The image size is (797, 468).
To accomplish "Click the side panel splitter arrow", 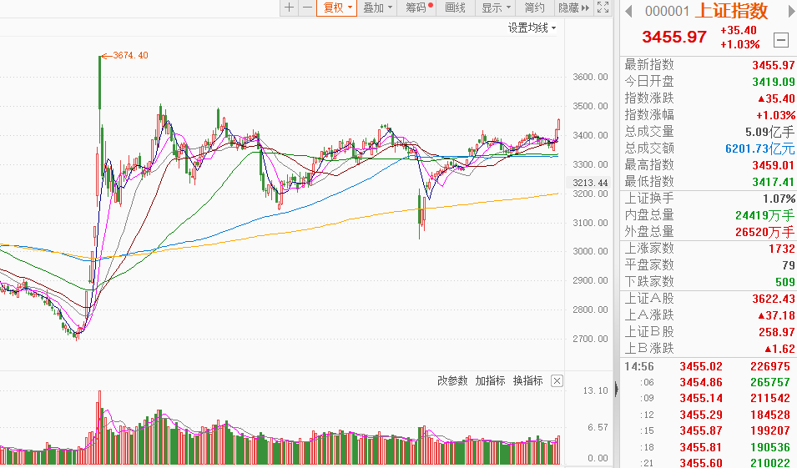I will click(616, 389).
